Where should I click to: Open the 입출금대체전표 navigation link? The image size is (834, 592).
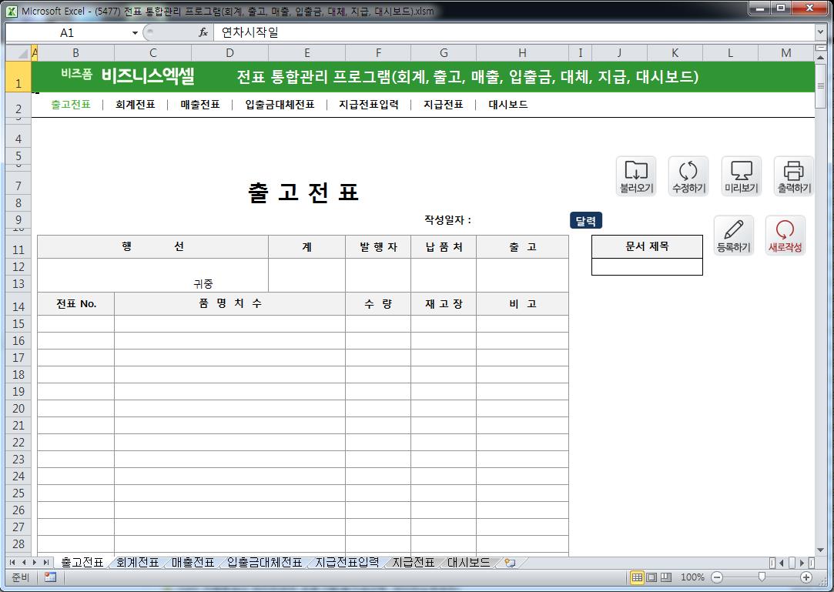280,105
